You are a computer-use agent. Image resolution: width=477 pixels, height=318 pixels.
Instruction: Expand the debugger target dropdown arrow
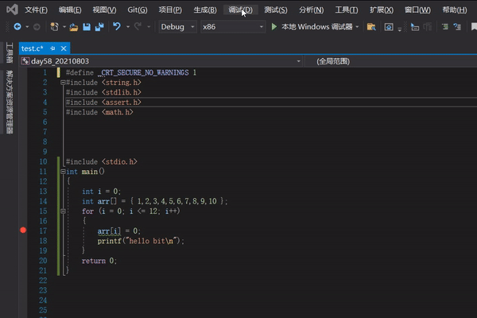[357, 27]
